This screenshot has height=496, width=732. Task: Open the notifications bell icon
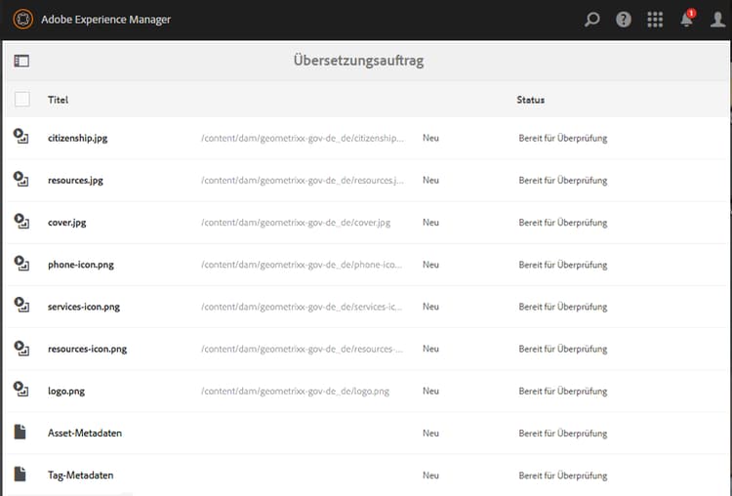(686, 20)
